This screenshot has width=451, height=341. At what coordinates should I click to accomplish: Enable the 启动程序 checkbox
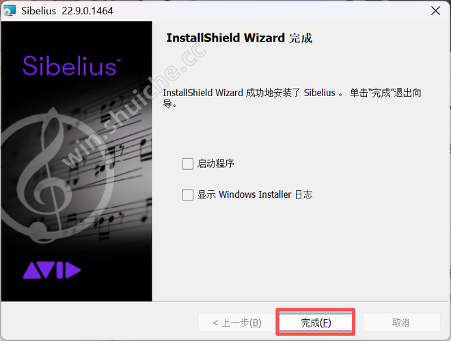pyautogui.click(x=187, y=164)
